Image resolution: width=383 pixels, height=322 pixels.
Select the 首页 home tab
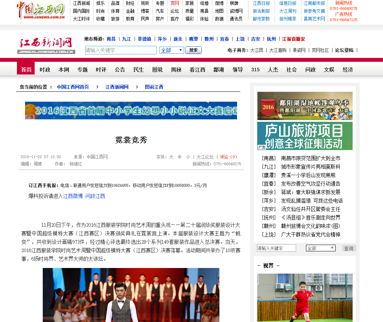26,70
